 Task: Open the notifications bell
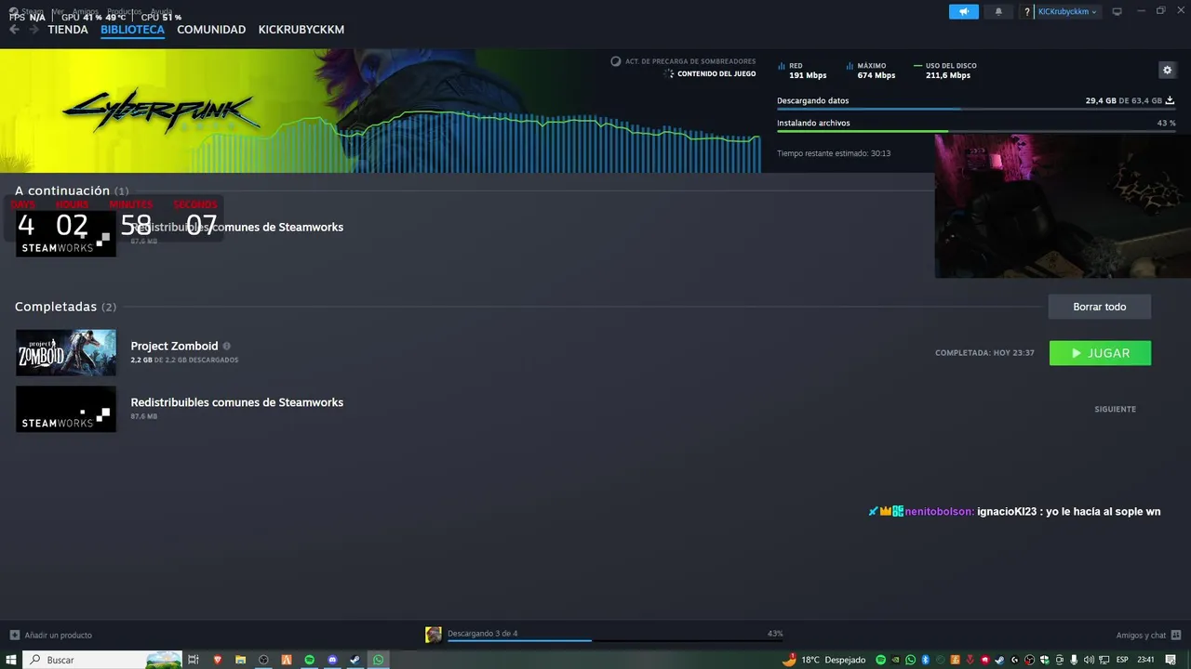(999, 11)
